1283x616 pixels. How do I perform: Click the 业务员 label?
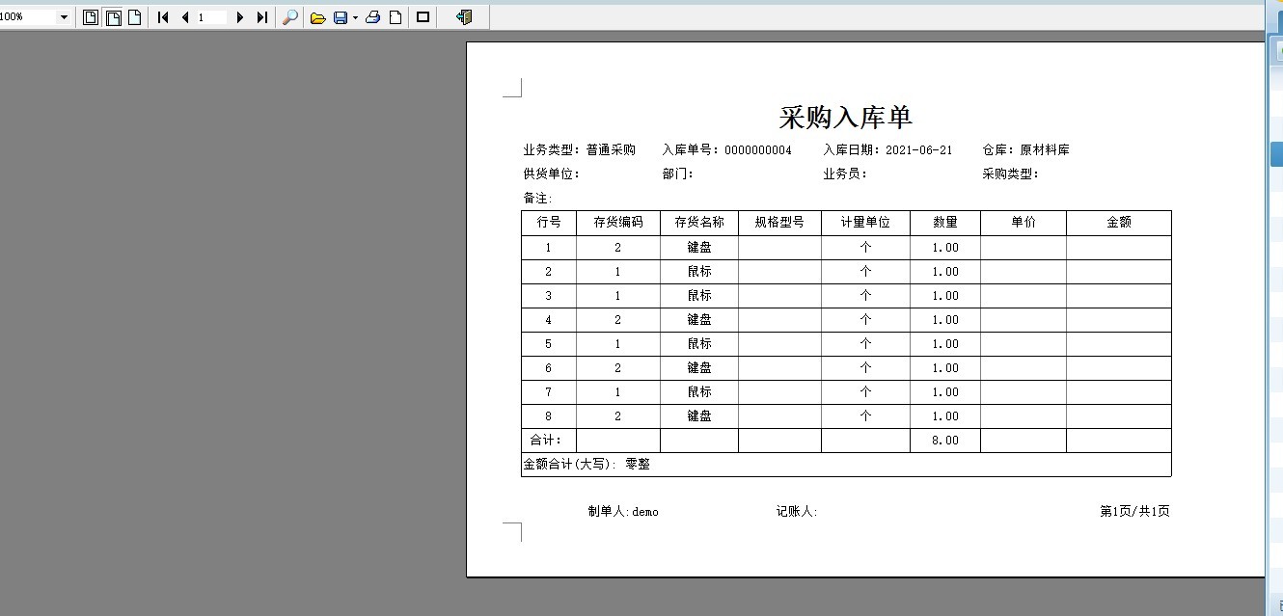click(845, 174)
